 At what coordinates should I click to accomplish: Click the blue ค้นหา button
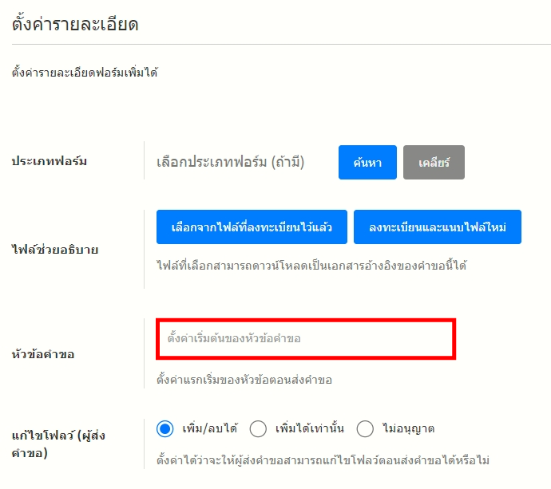pyautogui.click(x=367, y=162)
